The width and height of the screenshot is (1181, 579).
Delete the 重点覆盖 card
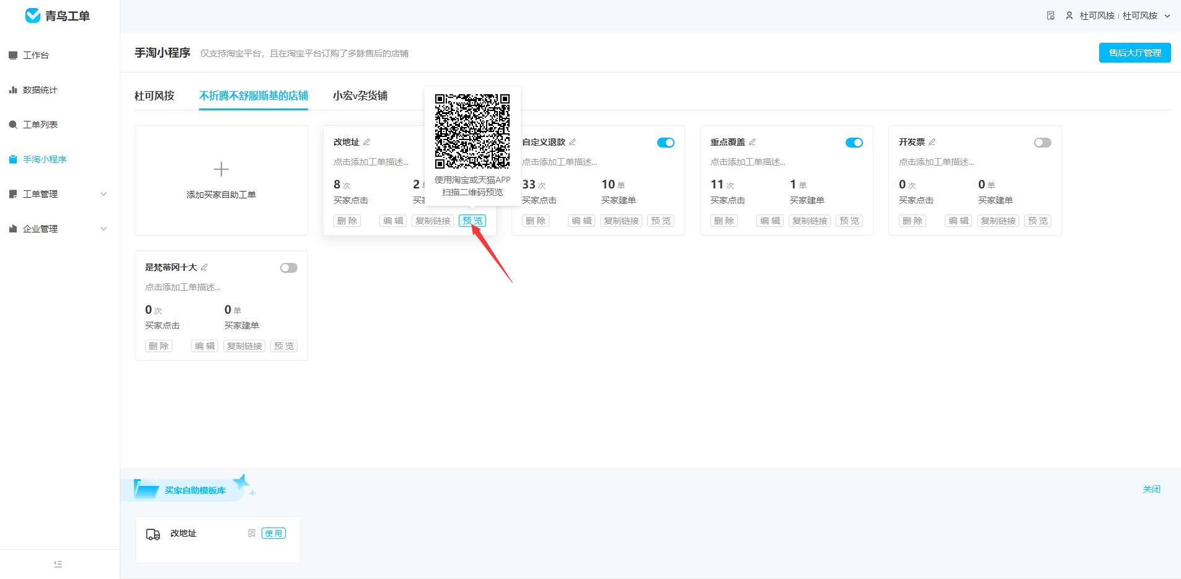point(724,221)
